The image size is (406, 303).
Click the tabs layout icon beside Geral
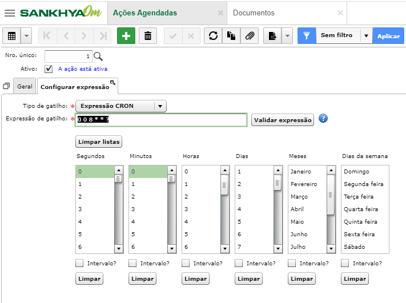tap(6, 86)
